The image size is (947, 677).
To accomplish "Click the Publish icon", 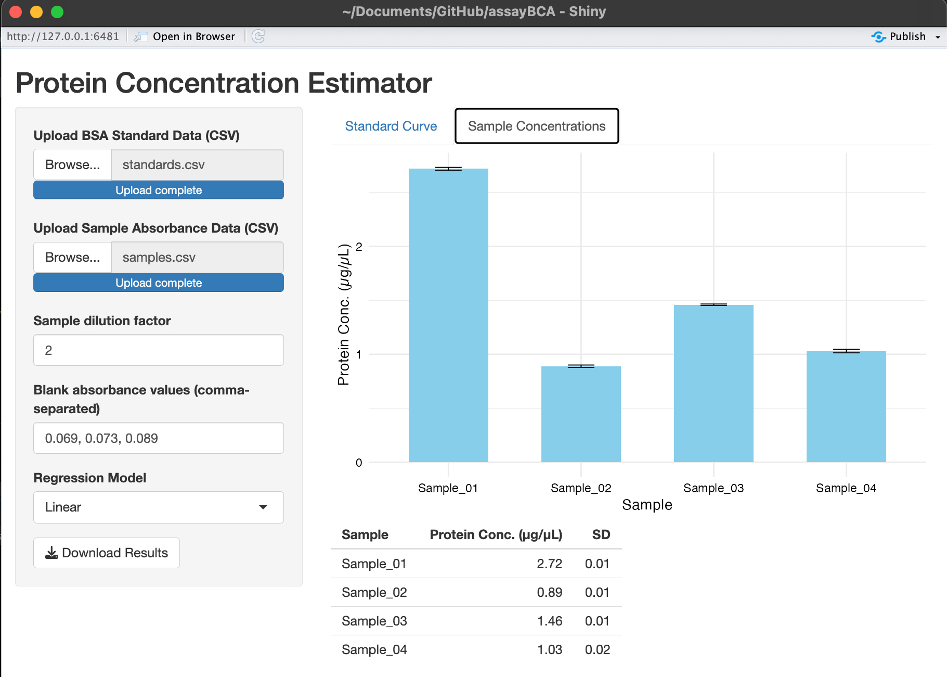I will coord(878,36).
